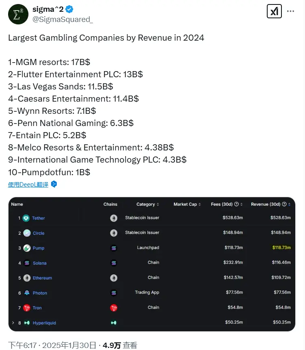The width and height of the screenshot is (305, 350).
Task: Click the verified badge next to sigma^2
Action: tap(68, 9)
